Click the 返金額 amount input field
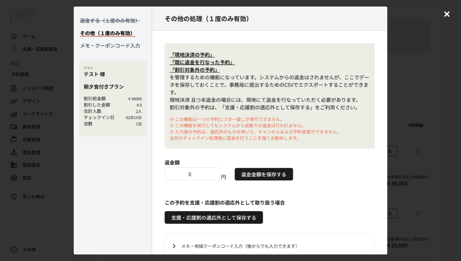Screen dimensions: 461x261 coord(192,174)
